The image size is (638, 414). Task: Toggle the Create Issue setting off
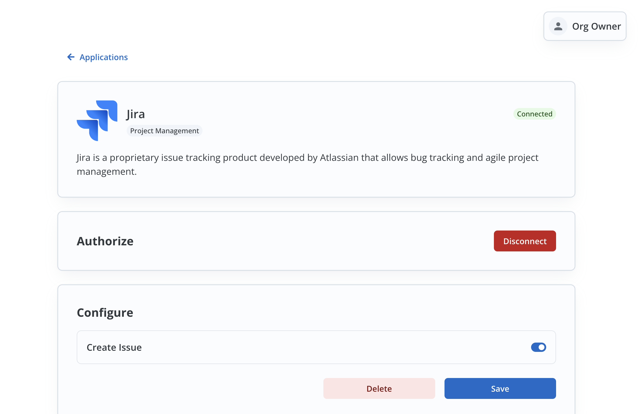pos(538,347)
